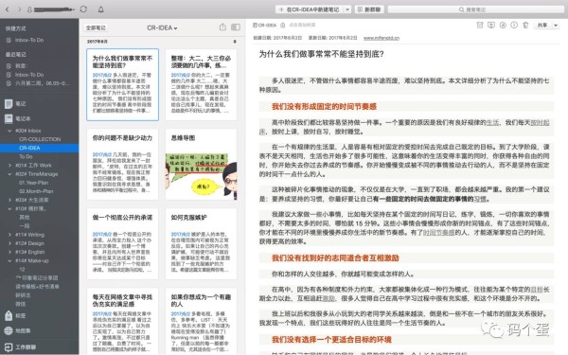Open the dropdown arrow beside new note button
The width and height of the screenshot is (568, 355).
point(347,9)
